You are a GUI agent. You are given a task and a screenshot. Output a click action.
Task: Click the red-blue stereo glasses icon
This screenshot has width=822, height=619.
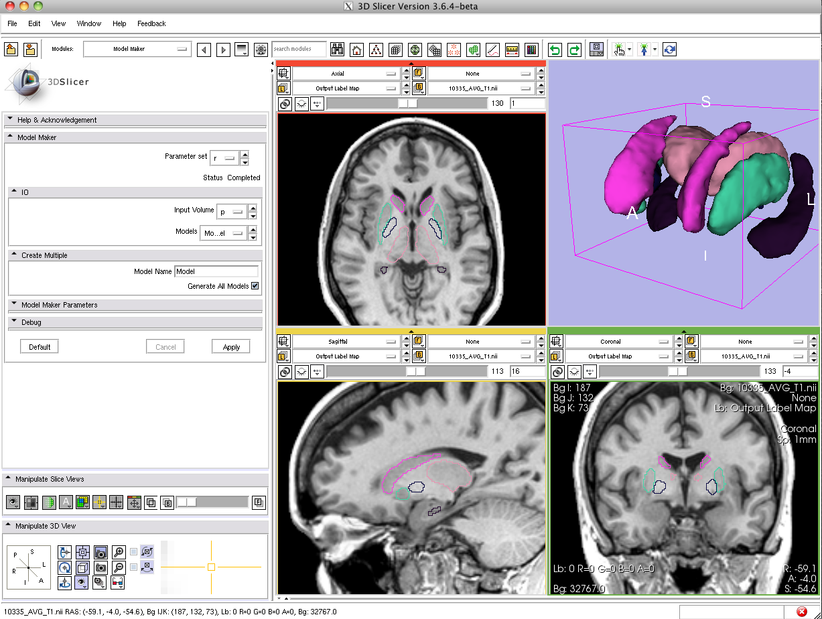[x=118, y=582]
